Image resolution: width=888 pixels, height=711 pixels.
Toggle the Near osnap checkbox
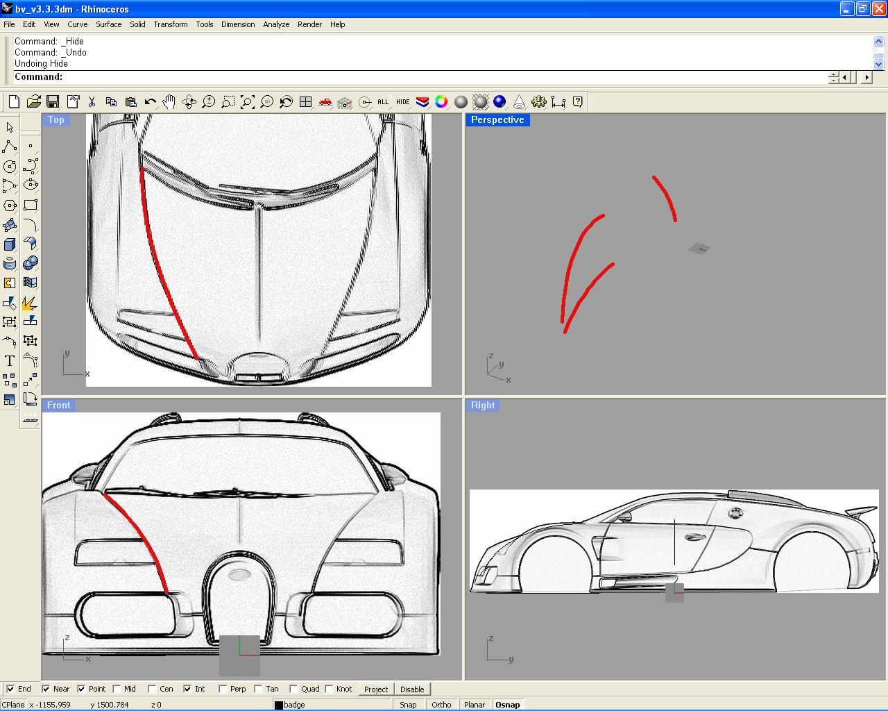coord(46,689)
